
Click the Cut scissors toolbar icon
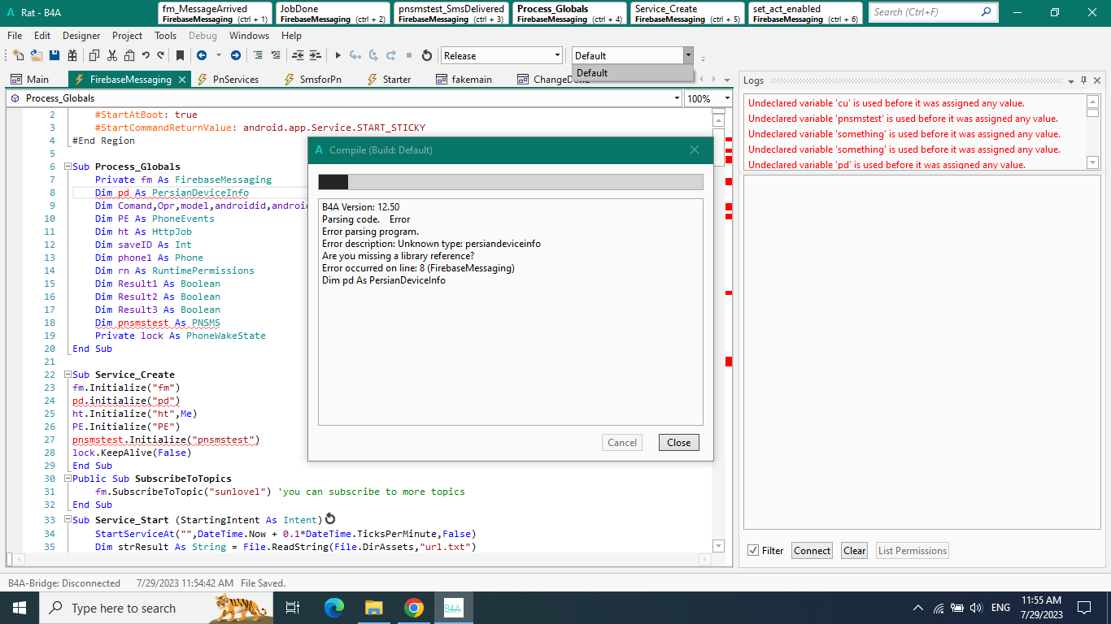[111, 55]
